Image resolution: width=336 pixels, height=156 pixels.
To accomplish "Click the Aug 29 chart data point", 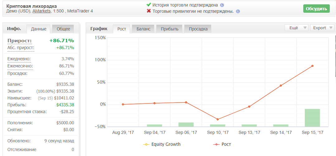I will [x=123, y=104].
